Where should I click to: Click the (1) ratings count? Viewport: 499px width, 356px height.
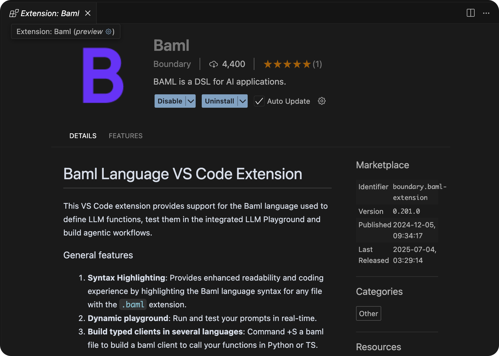(317, 64)
